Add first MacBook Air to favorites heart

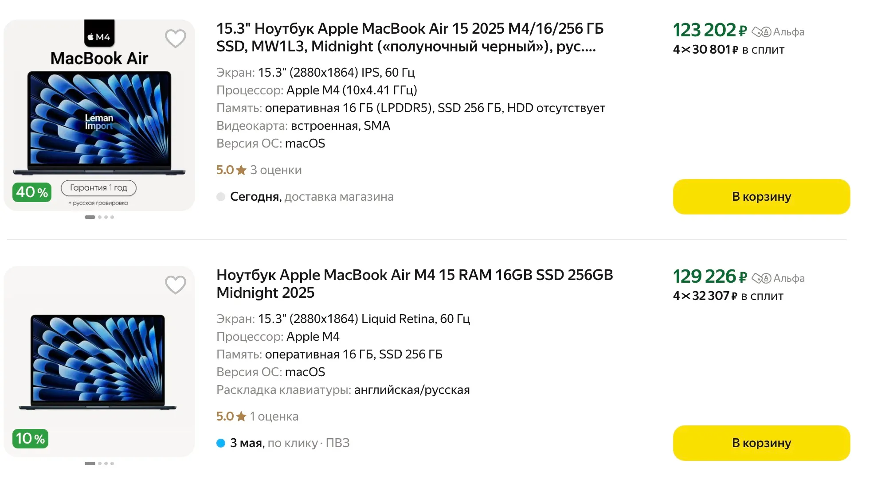176,39
